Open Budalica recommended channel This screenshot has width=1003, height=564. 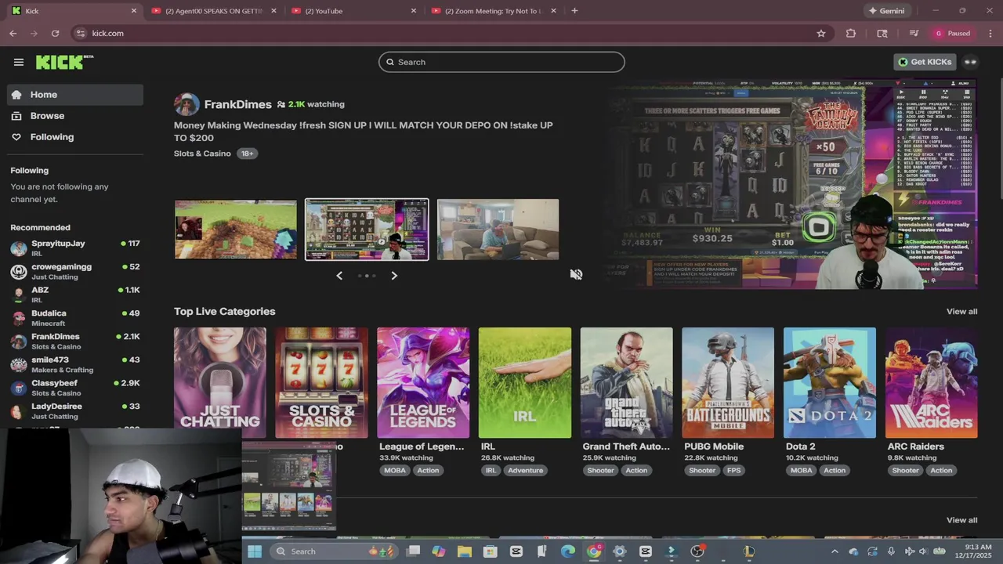75,318
